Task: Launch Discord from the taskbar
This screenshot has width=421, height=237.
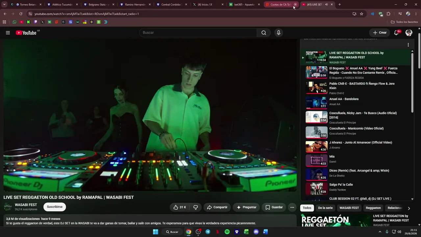Action: [256, 232]
